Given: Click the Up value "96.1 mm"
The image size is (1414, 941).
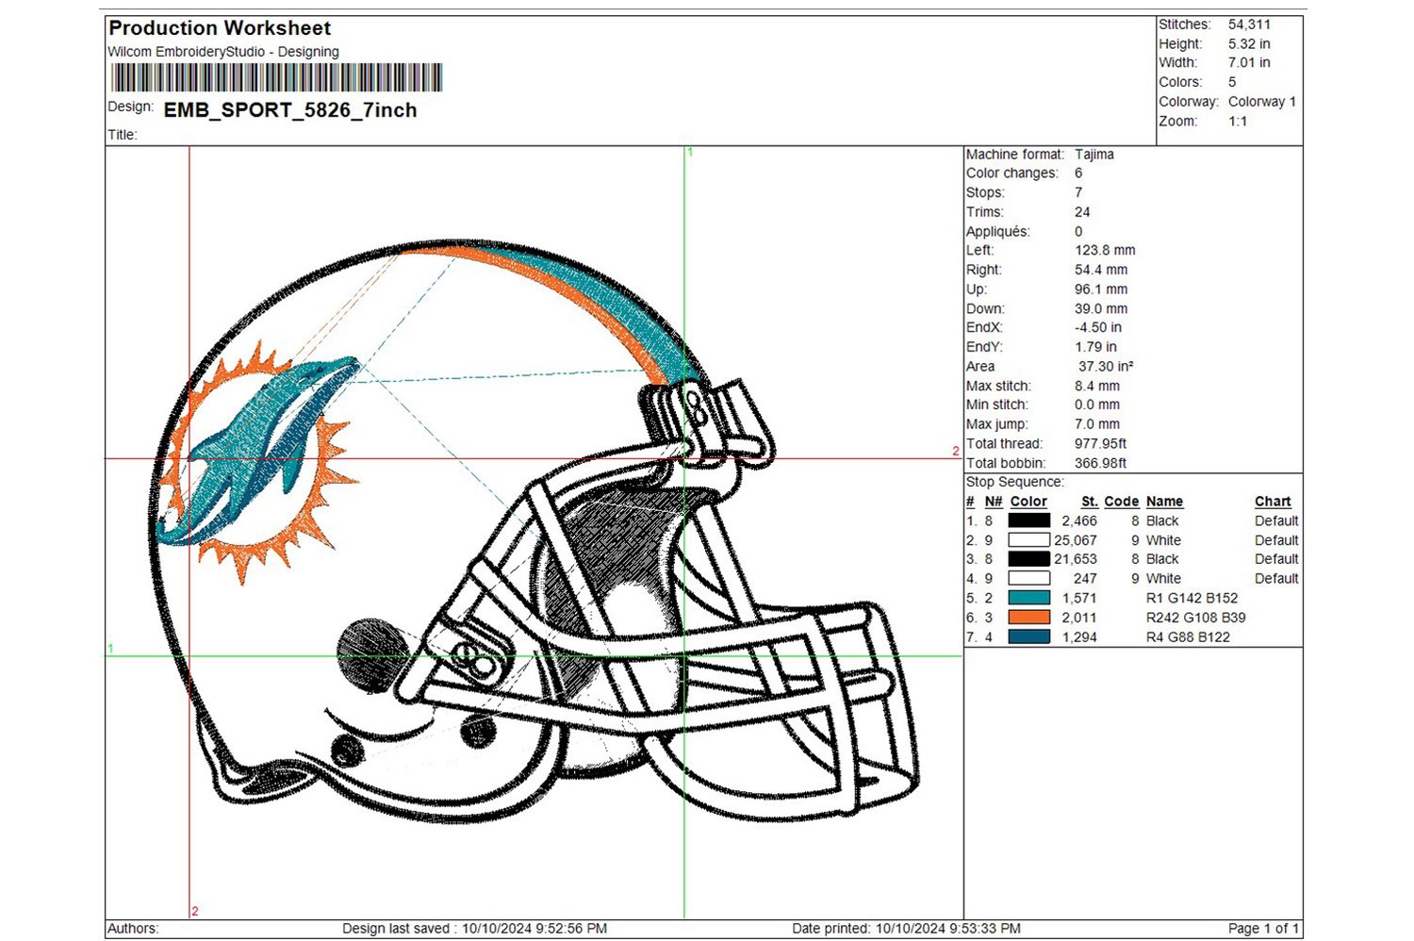Looking at the screenshot, I should (1101, 289).
